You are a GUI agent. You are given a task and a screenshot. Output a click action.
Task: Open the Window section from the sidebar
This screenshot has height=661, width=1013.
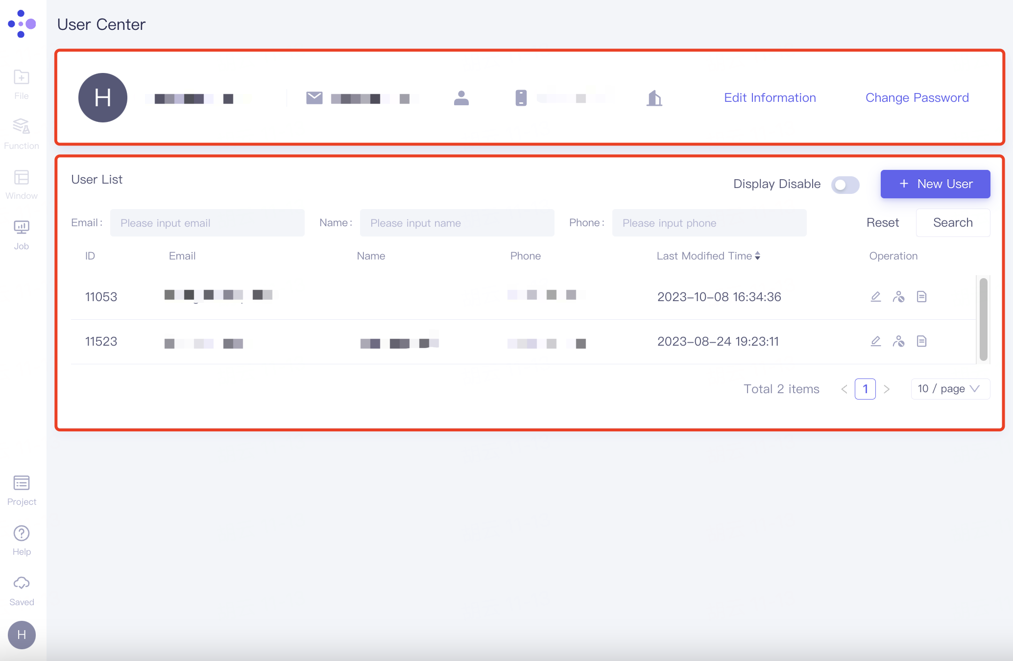pyautogui.click(x=21, y=183)
